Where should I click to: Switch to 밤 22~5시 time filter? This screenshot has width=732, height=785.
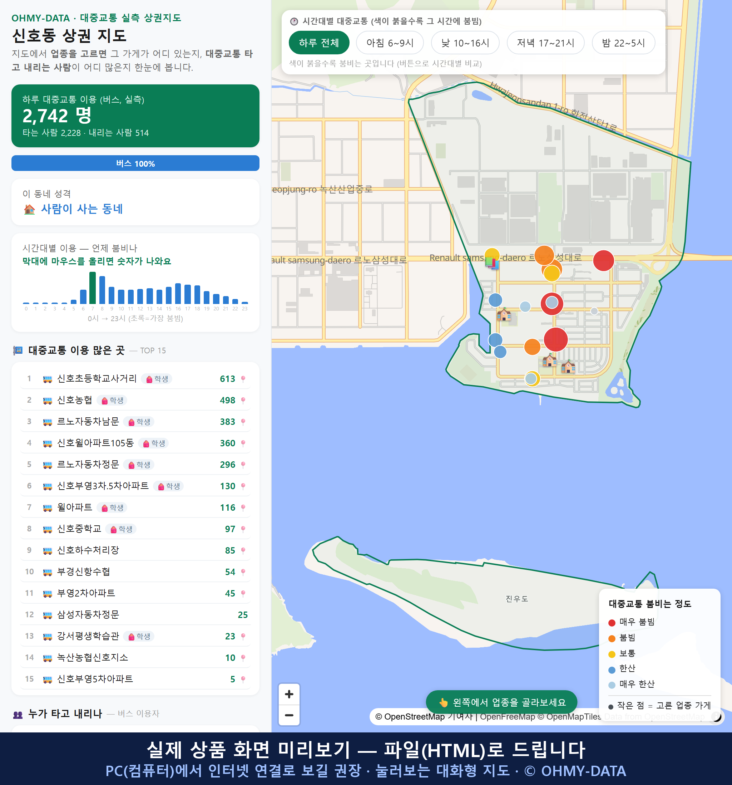(x=623, y=43)
